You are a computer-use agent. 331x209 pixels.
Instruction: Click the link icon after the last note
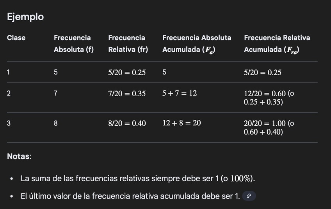pos(249,196)
